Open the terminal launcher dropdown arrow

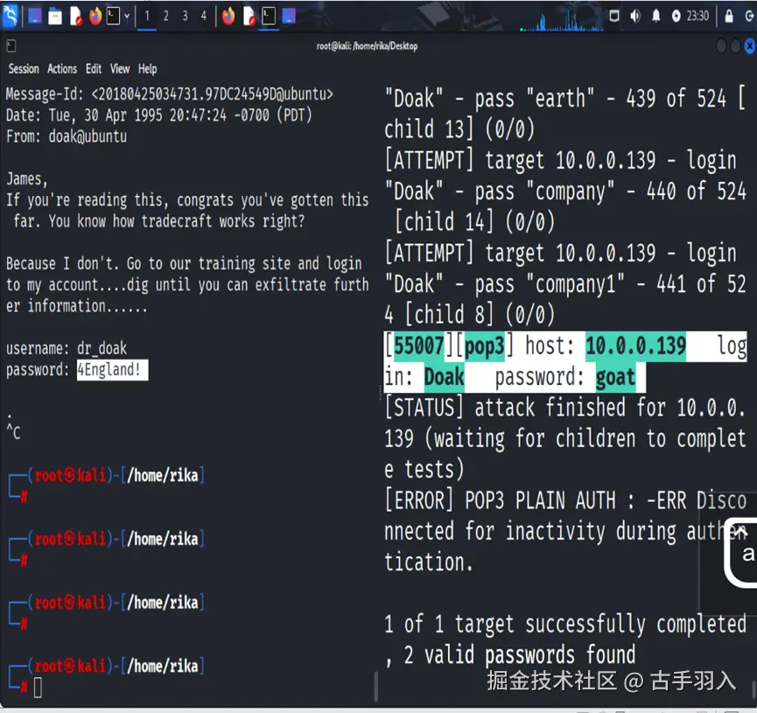126,15
